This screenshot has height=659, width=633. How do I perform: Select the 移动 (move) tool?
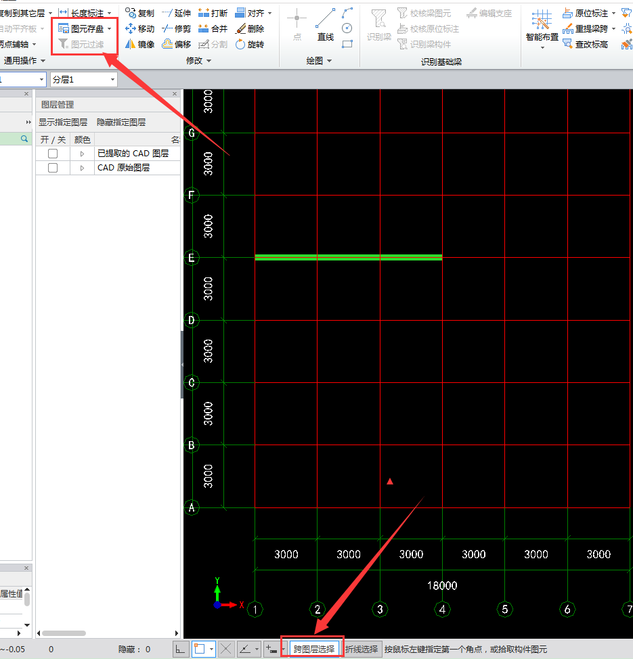140,28
